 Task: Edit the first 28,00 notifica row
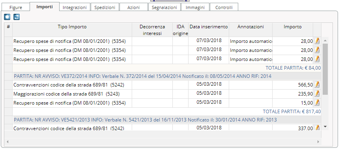pyautogui.click(x=317, y=41)
